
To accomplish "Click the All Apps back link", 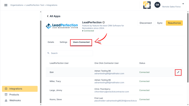I will [54, 16].
